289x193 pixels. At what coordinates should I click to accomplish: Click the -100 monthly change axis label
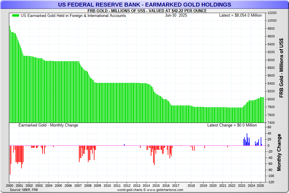tap(271, 176)
